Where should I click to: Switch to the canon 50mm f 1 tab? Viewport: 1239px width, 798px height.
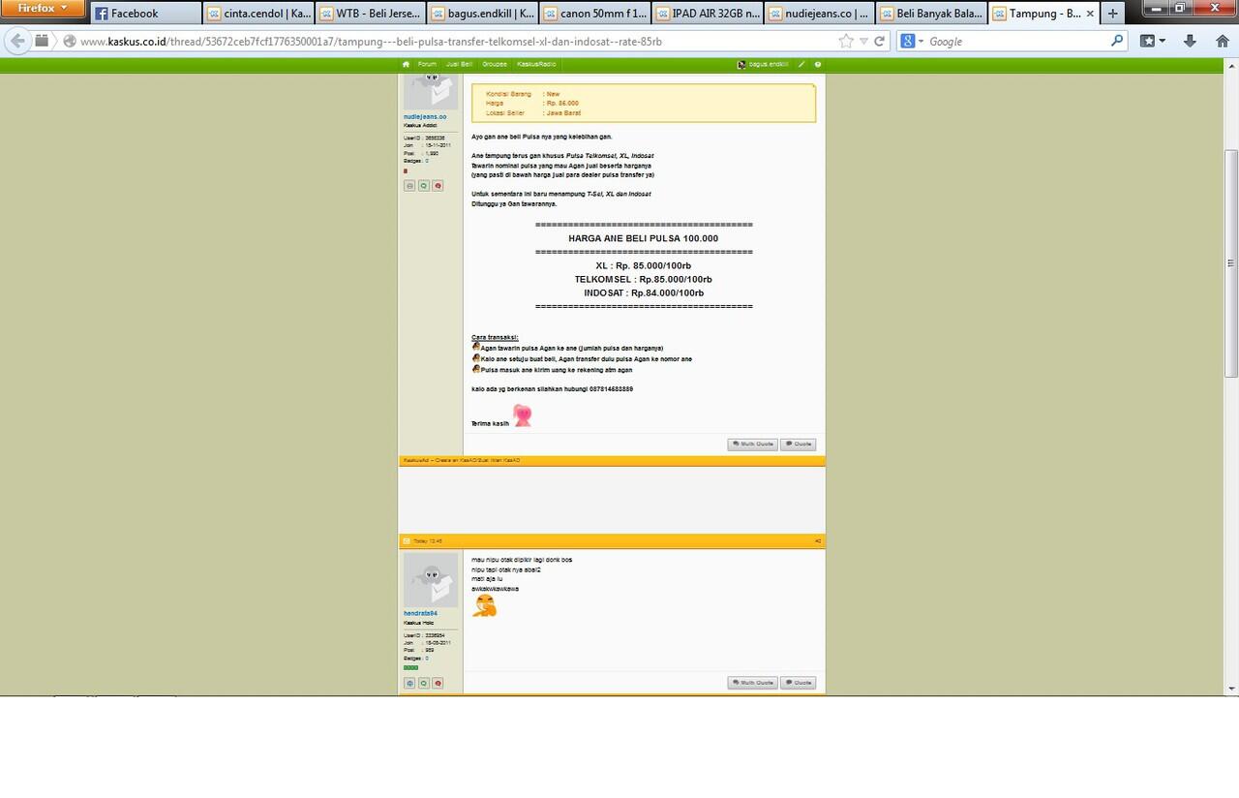point(595,14)
